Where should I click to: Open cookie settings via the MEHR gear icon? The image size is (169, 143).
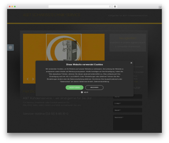(x=84, y=92)
